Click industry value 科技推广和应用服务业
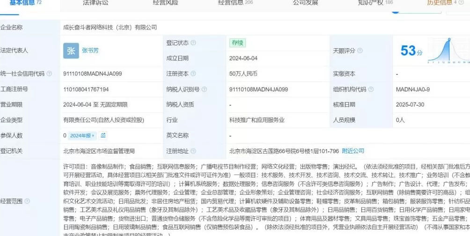Image resolution: width=470 pixels, height=236 pixels. coord(257,120)
